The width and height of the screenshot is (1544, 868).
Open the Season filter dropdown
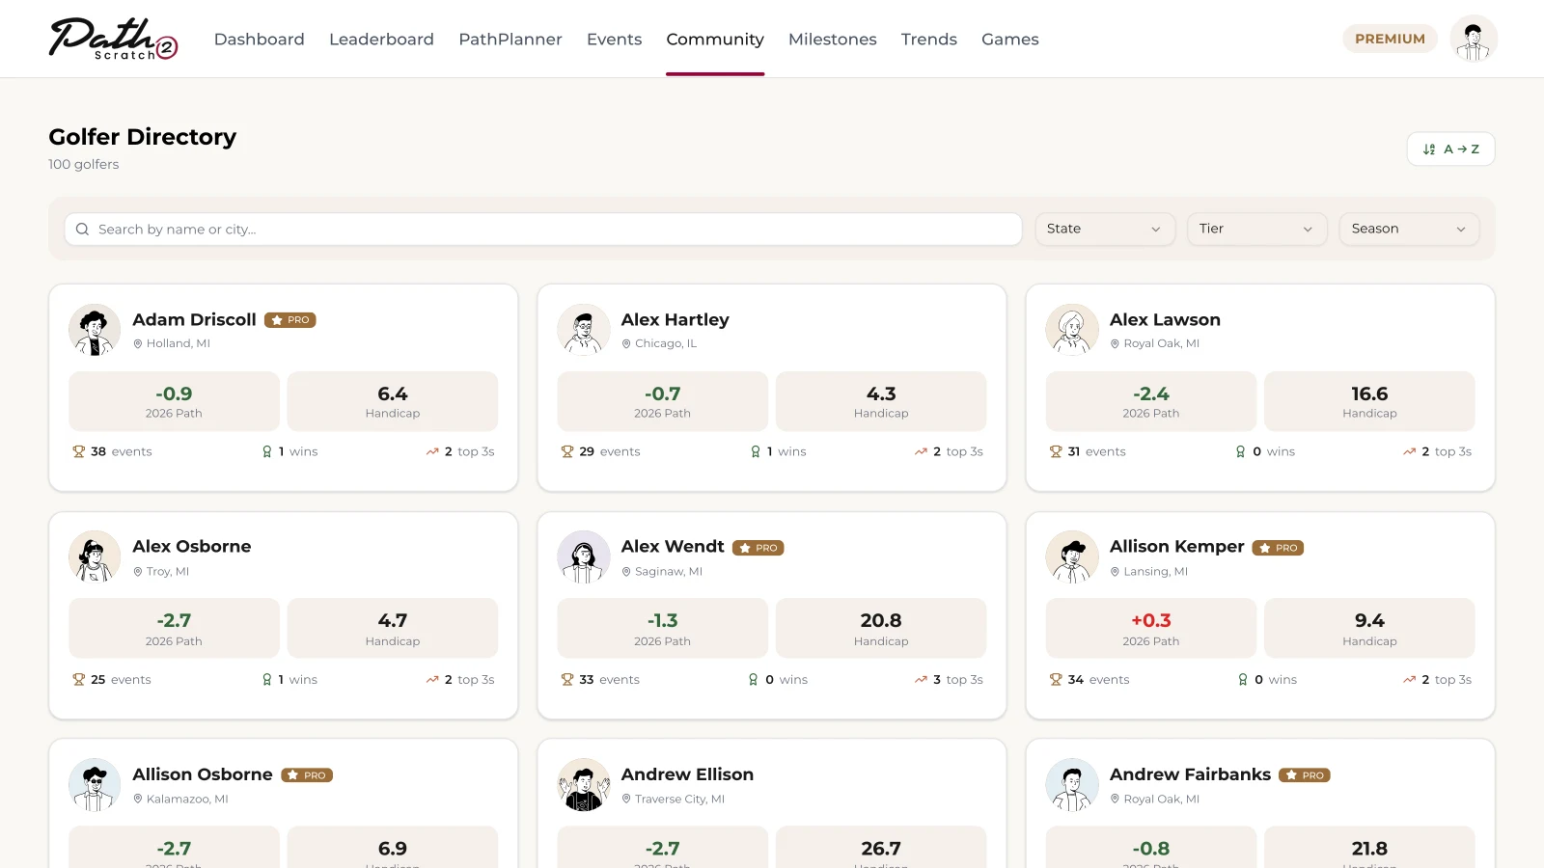pos(1409,229)
